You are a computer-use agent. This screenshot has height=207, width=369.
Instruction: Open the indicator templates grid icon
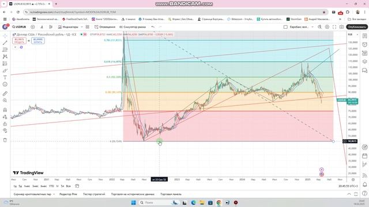(87, 27)
